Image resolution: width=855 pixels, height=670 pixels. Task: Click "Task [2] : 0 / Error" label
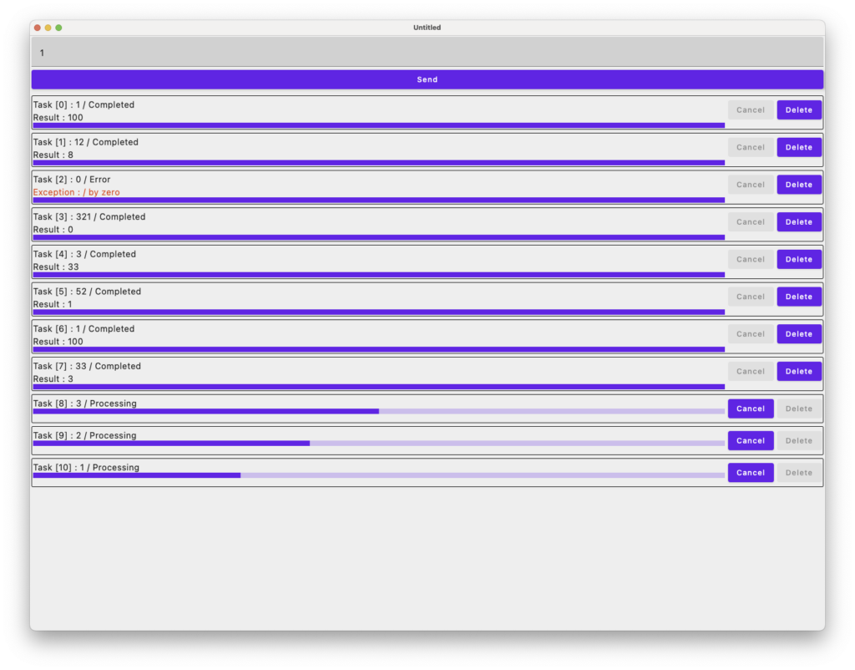pos(72,180)
